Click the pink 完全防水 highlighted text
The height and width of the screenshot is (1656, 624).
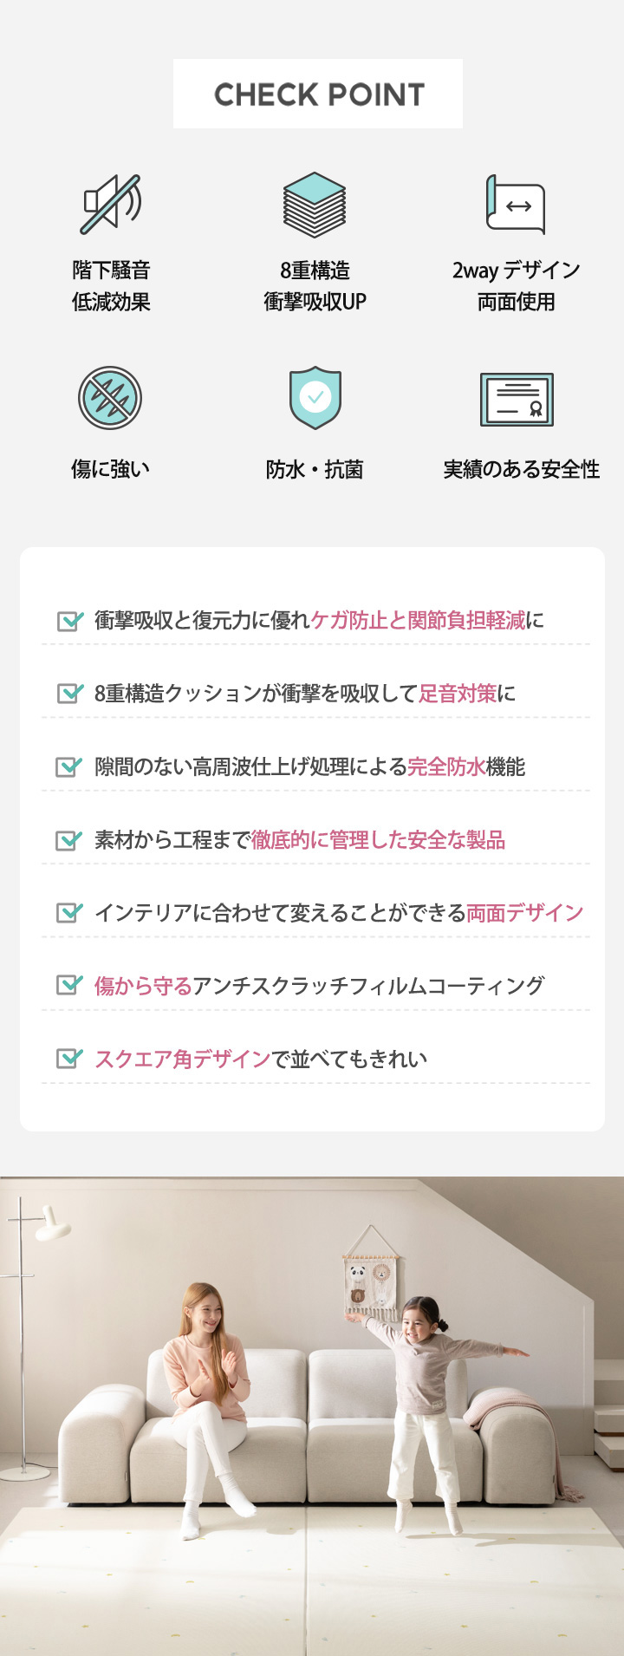coord(446,766)
